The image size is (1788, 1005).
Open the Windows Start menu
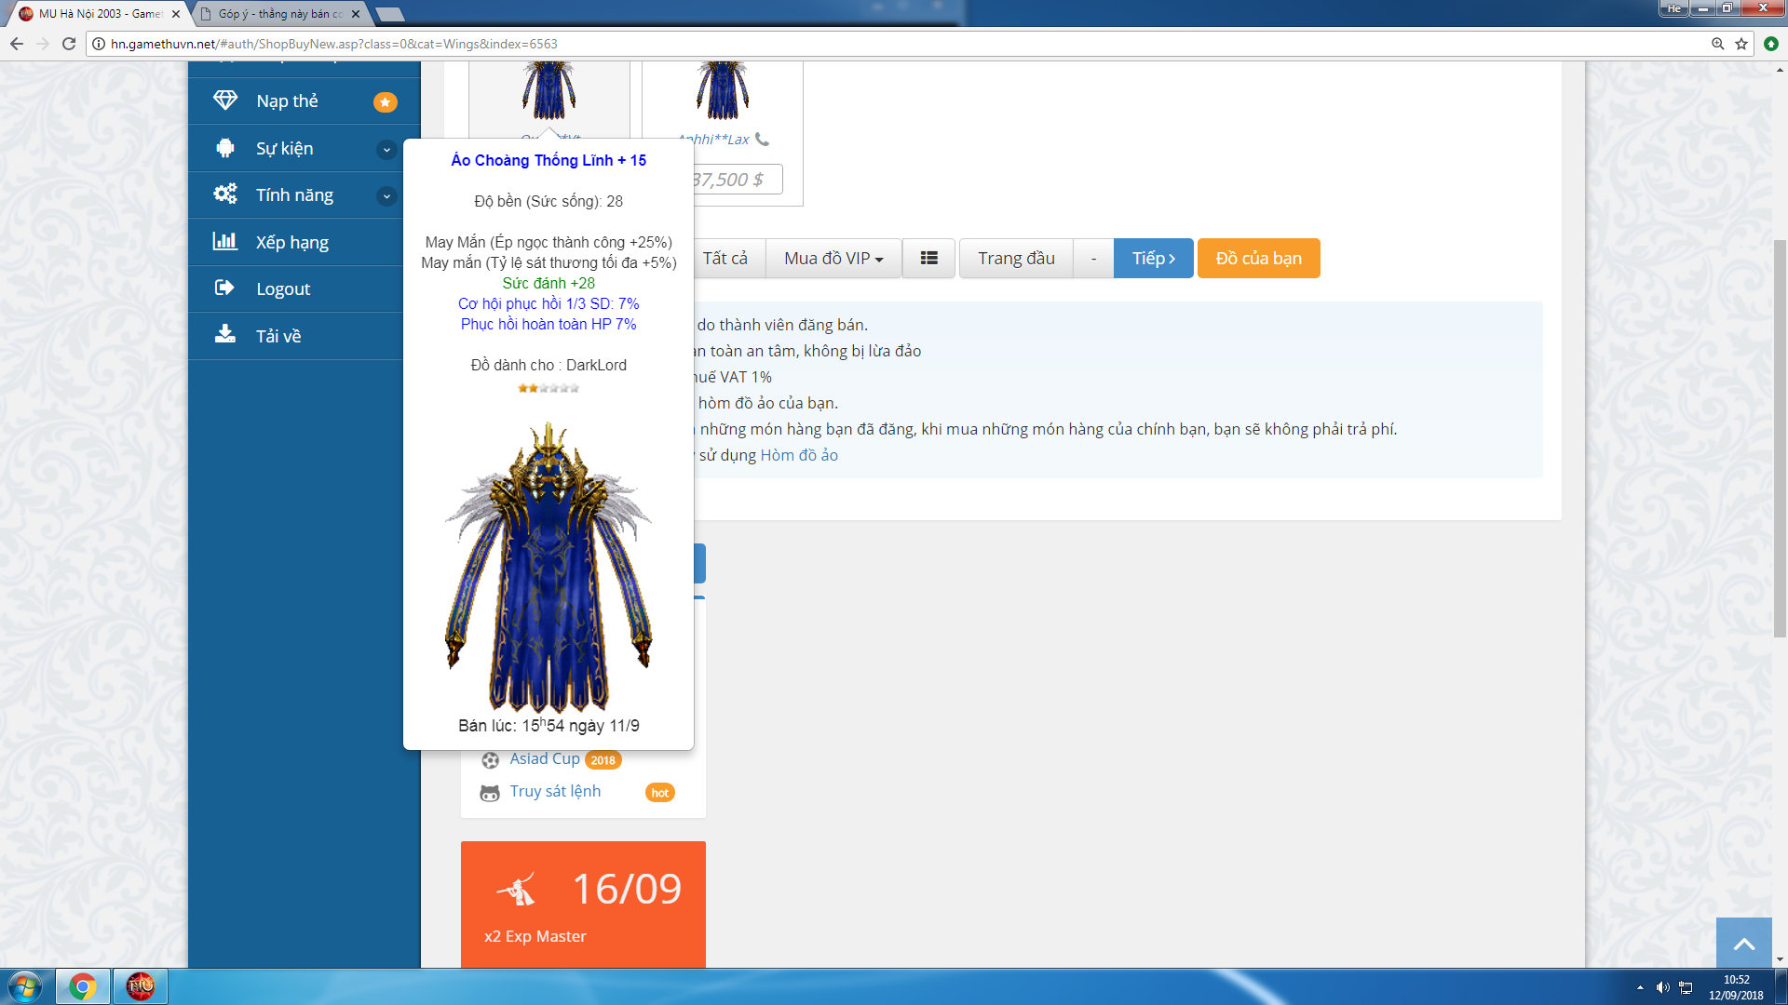coord(25,986)
